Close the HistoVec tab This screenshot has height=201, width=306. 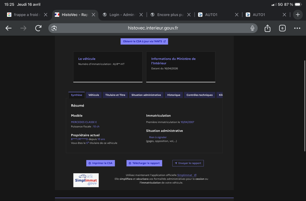click(x=93, y=15)
